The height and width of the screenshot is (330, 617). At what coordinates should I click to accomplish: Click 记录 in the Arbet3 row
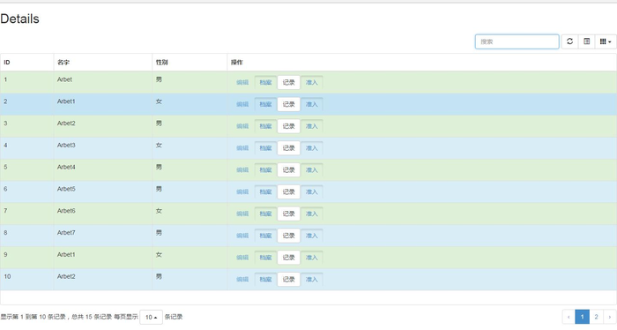click(289, 148)
